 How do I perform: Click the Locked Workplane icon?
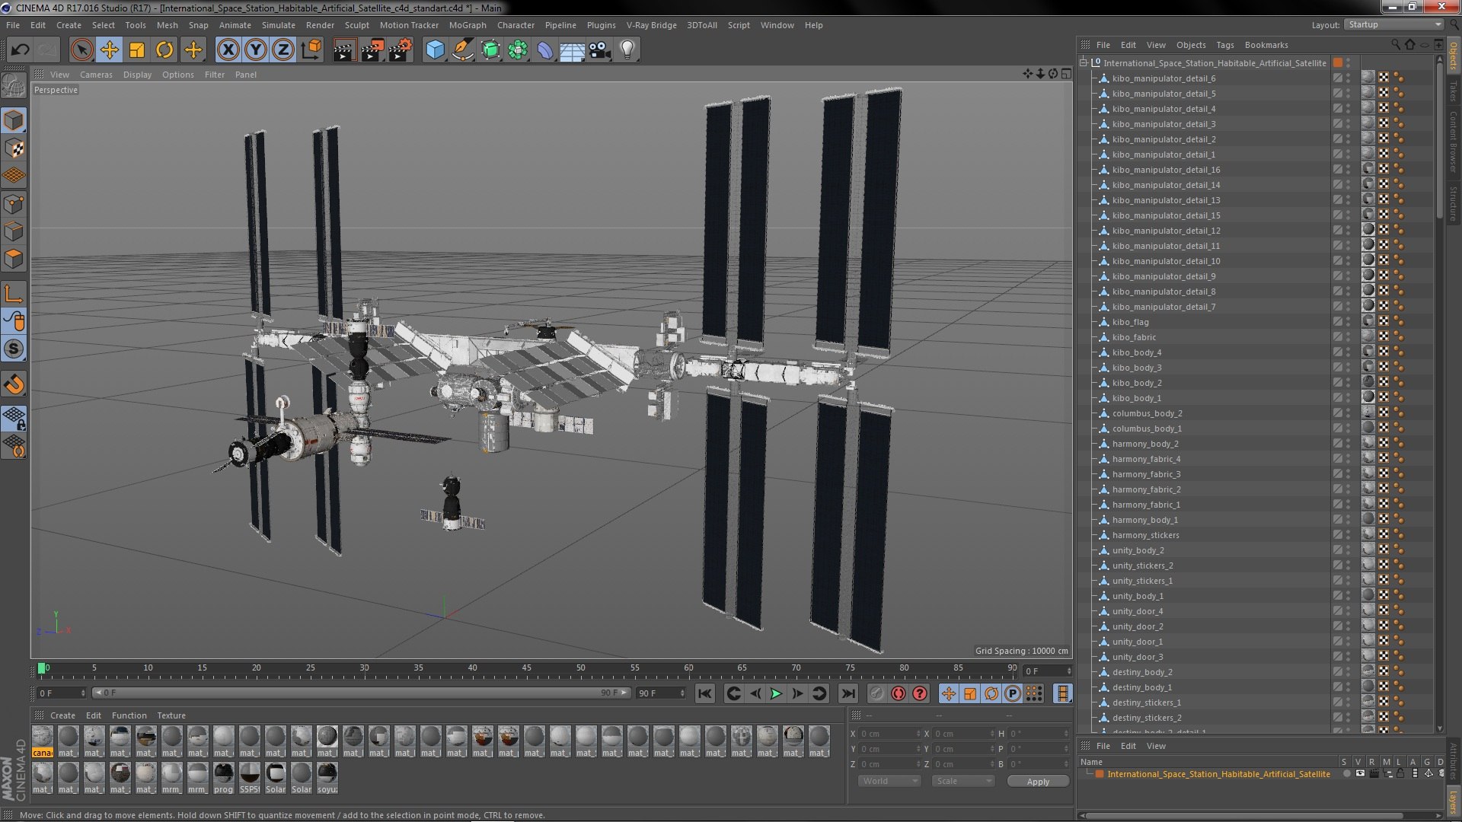14,418
